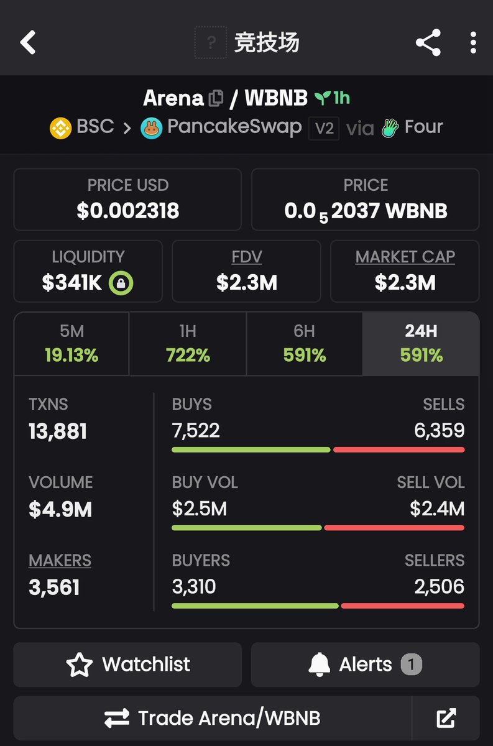Screen dimensions: 493x746
Task: Open the three-dot more options menu
Action: click(x=473, y=43)
